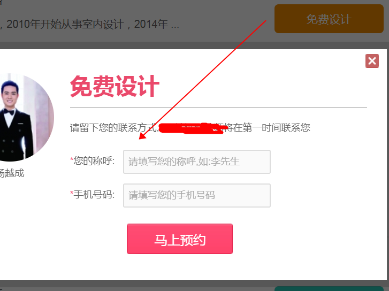Submit with the 马上预约 button
Screen dimensions: 389x291
point(180,239)
